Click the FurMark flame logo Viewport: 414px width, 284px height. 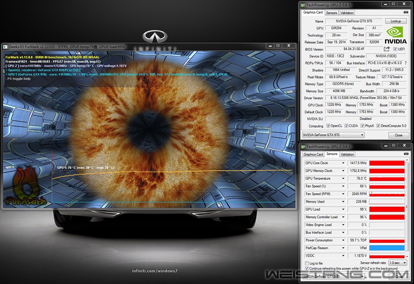tap(25, 187)
